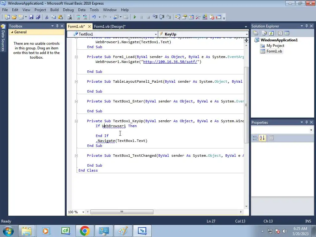Screen dimensions: 316x237
Task: Open the http://100.16.36.50/sotf/ link in code
Action: point(170,62)
